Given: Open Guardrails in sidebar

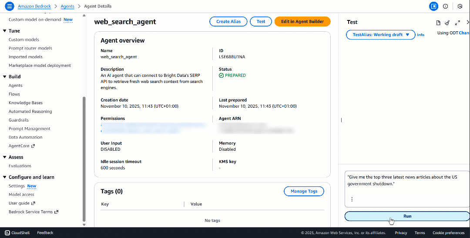Looking at the screenshot, I should click(x=19, y=120).
